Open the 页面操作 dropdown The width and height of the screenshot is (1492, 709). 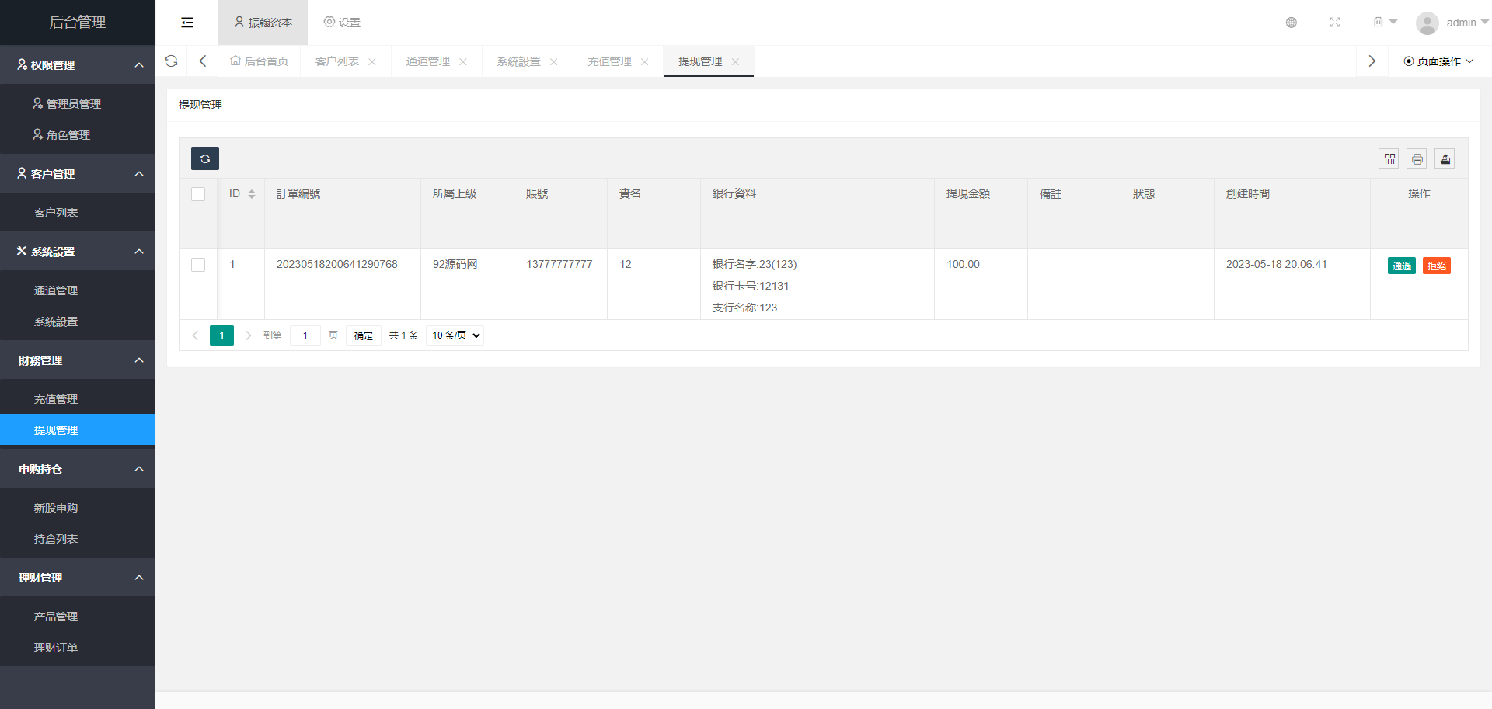(x=1438, y=61)
